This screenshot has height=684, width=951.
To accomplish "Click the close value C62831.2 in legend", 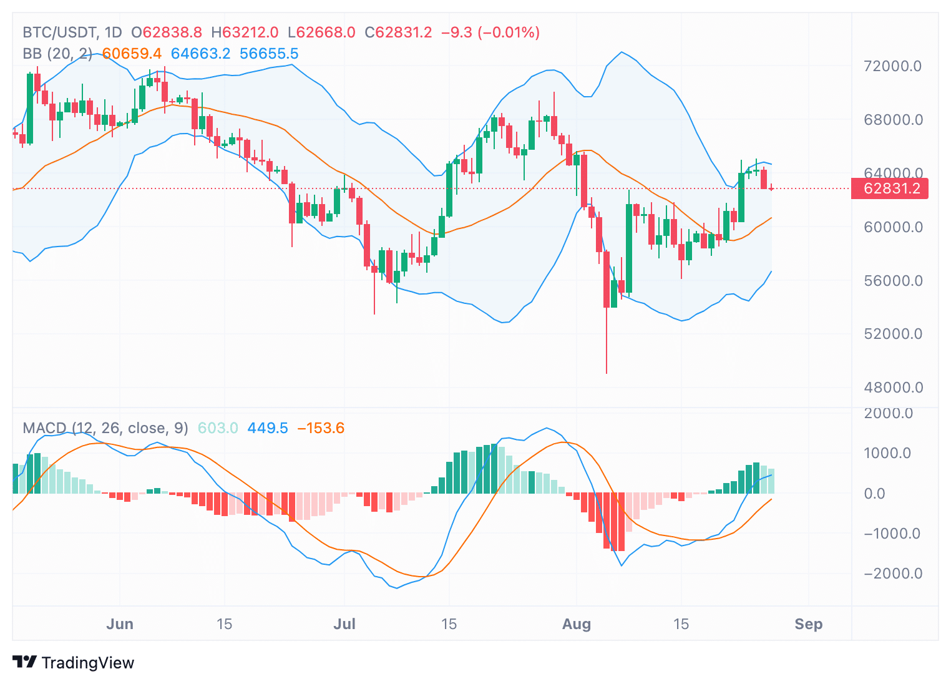I will (398, 32).
